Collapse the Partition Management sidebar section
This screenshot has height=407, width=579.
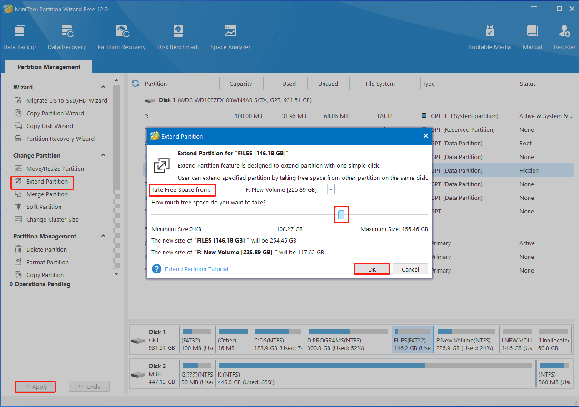[x=103, y=236]
